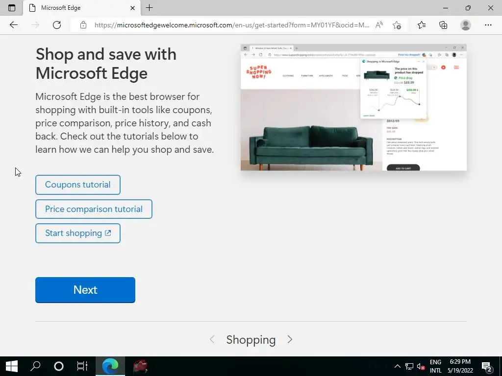Viewport: 502px width, 376px height.
Task: Go to next section right chevron
Action: [290, 340]
